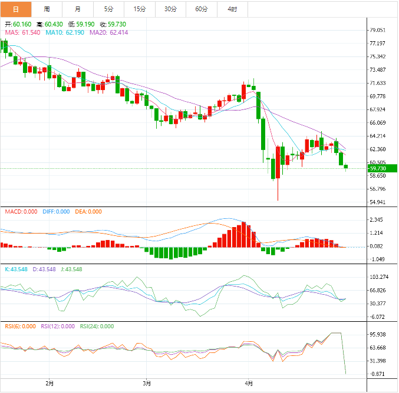Click the K: 43.548 label
The width and height of the screenshot is (399, 393).
(x=16, y=269)
